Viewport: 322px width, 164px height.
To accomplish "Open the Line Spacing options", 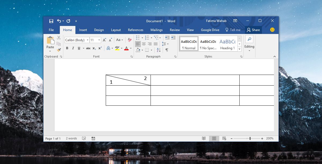I will (x=165, y=44).
